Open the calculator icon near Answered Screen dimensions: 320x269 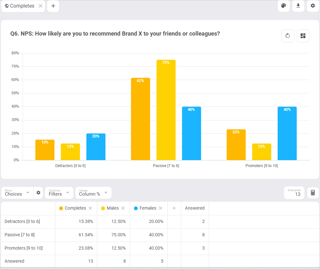pos(313,192)
